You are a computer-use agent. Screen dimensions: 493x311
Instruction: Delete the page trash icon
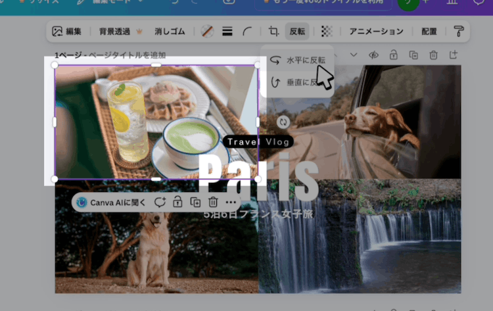point(433,55)
